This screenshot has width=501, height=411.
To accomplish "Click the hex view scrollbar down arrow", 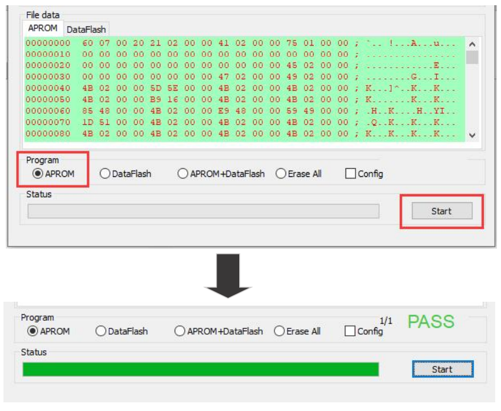I will [472, 135].
